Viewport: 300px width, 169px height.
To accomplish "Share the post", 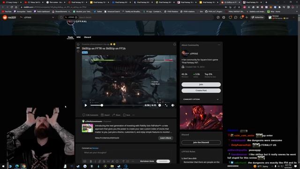I will point(116,115).
